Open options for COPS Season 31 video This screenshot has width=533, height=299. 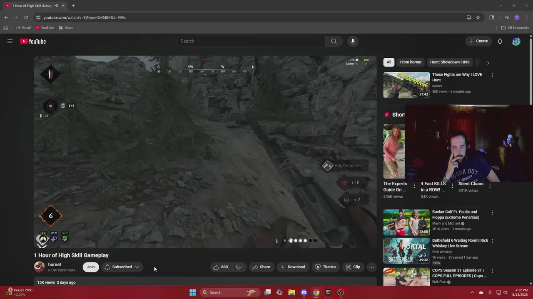click(x=493, y=271)
